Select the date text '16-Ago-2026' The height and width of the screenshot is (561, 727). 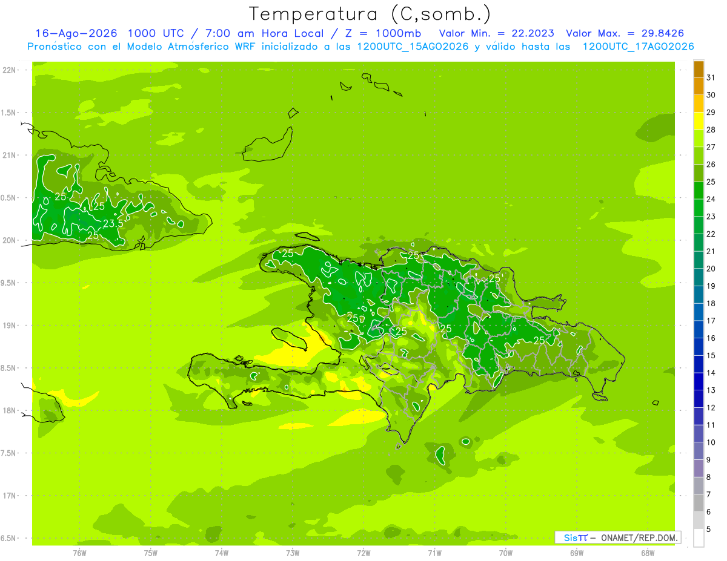point(76,33)
